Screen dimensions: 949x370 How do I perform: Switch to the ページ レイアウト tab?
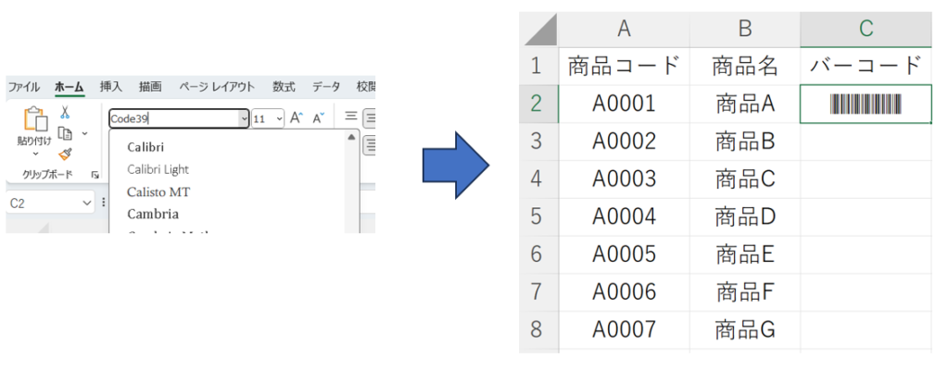(x=217, y=87)
